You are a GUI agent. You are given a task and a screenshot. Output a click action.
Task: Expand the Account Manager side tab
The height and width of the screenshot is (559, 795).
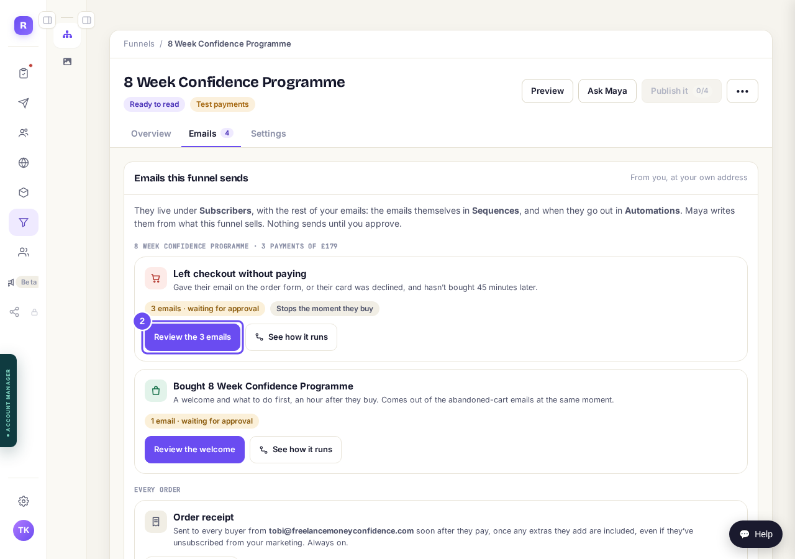pyautogui.click(x=8, y=401)
